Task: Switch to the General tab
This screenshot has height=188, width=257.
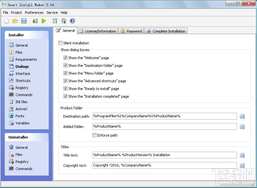Action: click(65, 31)
